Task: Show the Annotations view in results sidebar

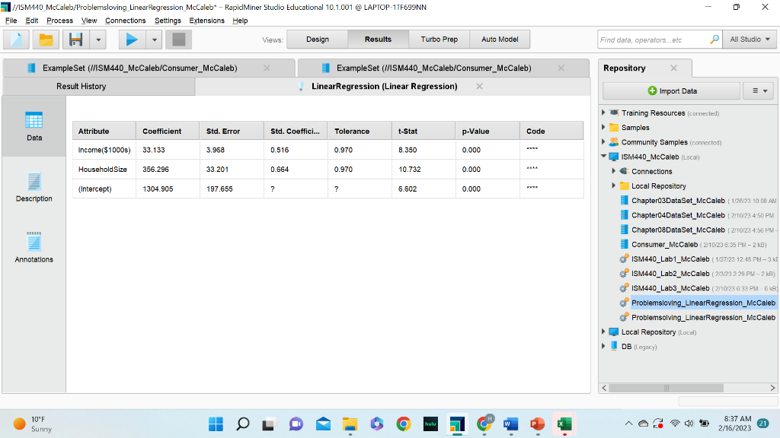Action: click(34, 248)
